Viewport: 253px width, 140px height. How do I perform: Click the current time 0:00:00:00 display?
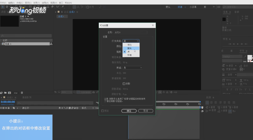[x=8, y=102]
